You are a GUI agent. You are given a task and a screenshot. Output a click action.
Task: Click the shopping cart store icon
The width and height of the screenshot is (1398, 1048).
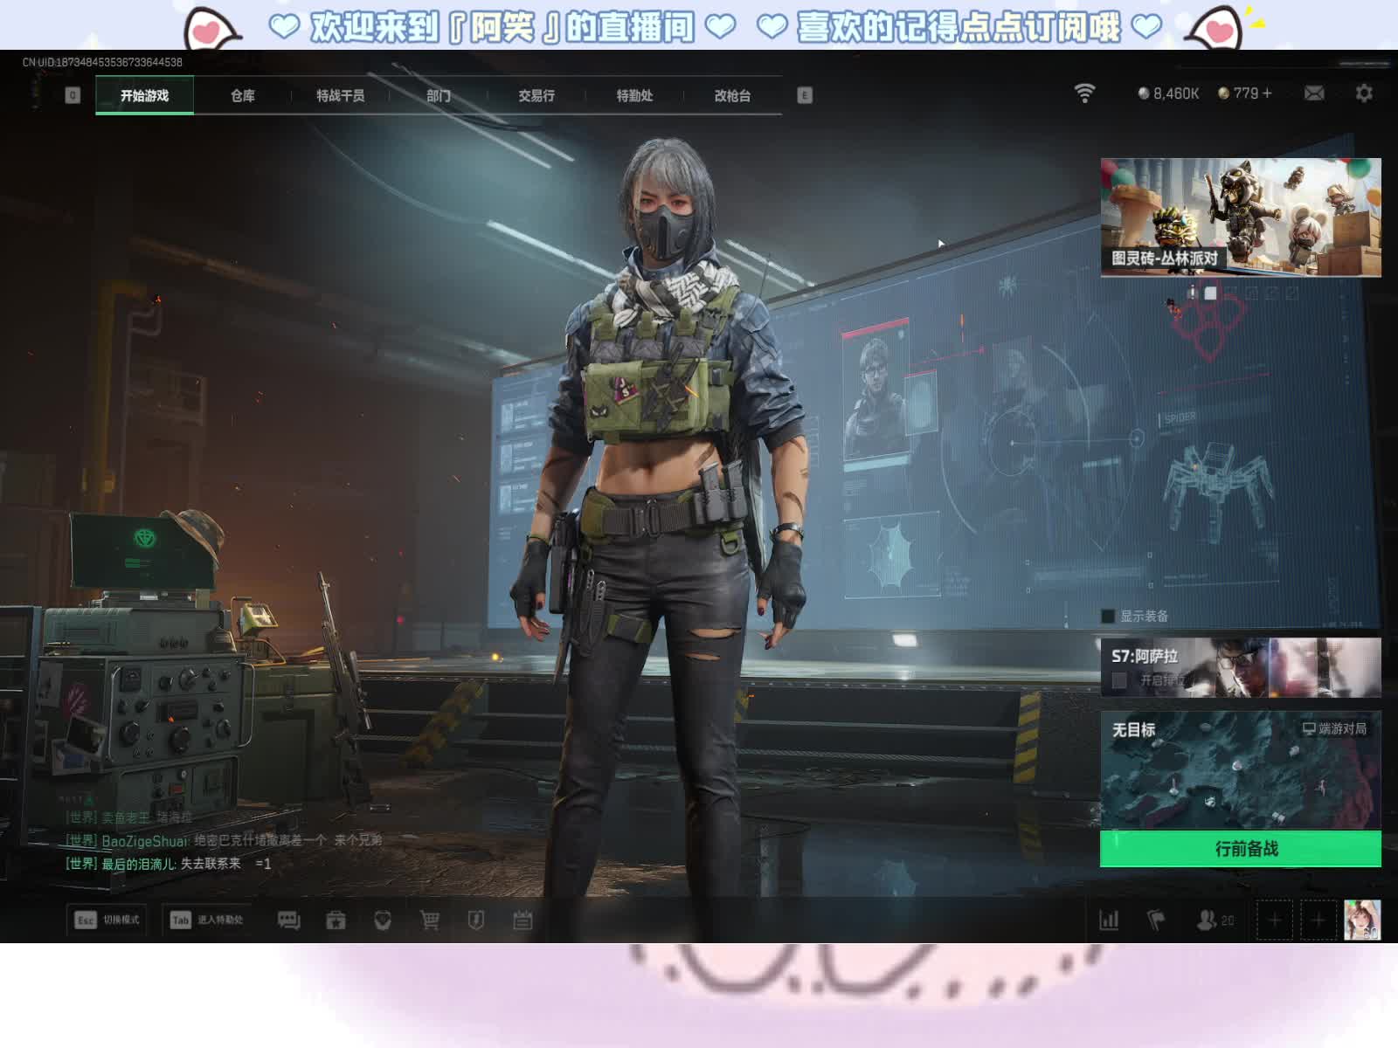(x=429, y=920)
